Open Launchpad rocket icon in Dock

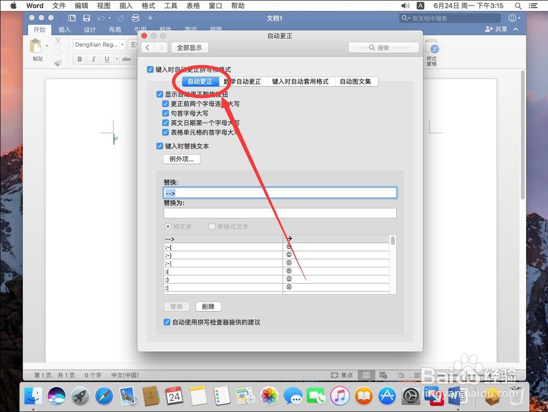point(80,396)
